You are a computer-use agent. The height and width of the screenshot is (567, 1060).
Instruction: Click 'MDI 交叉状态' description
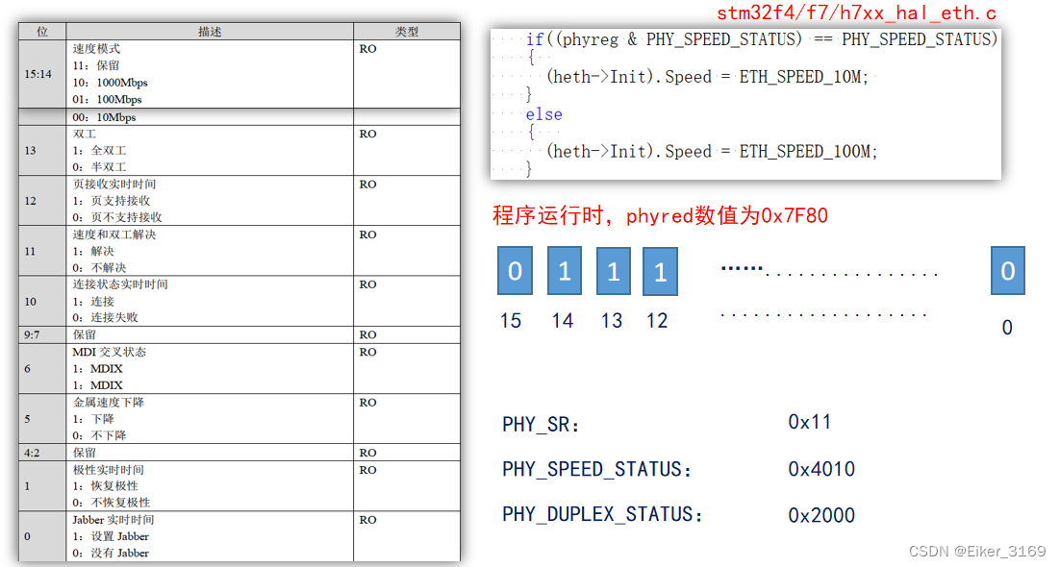pyautogui.click(x=109, y=352)
